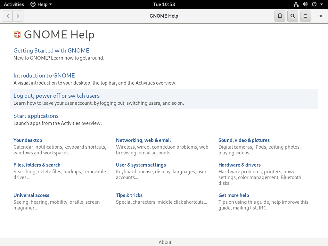Screen dimensions: 328x246
Task: Click text 'New to GNOME? Learn how to get around.'
Action: click(x=59, y=58)
